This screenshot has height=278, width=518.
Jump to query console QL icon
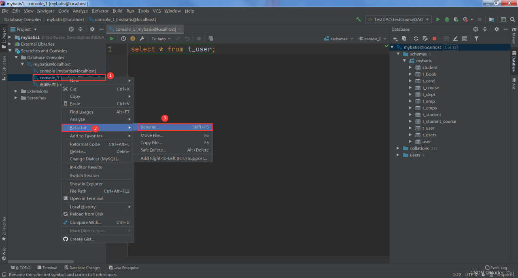pyautogui.click(x=465, y=39)
